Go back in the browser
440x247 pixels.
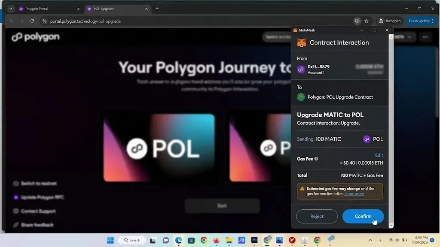point(12,21)
